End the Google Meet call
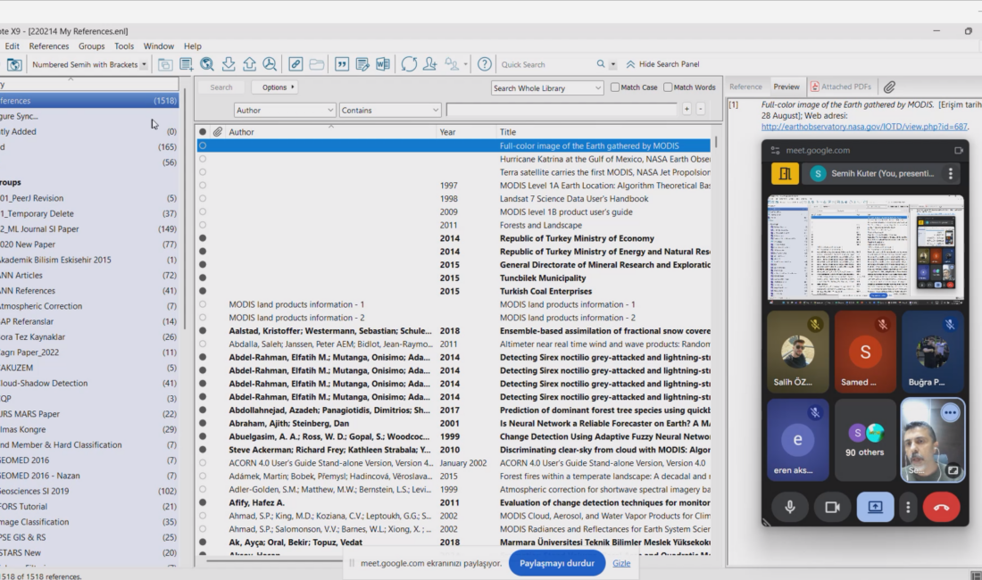 coord(941,507)
